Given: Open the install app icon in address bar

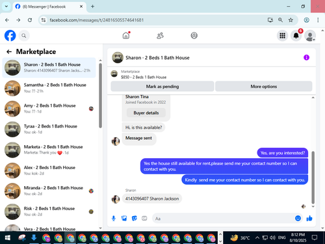Looking at the screenshot, I should pyautogui.click(x=270, y=20).
